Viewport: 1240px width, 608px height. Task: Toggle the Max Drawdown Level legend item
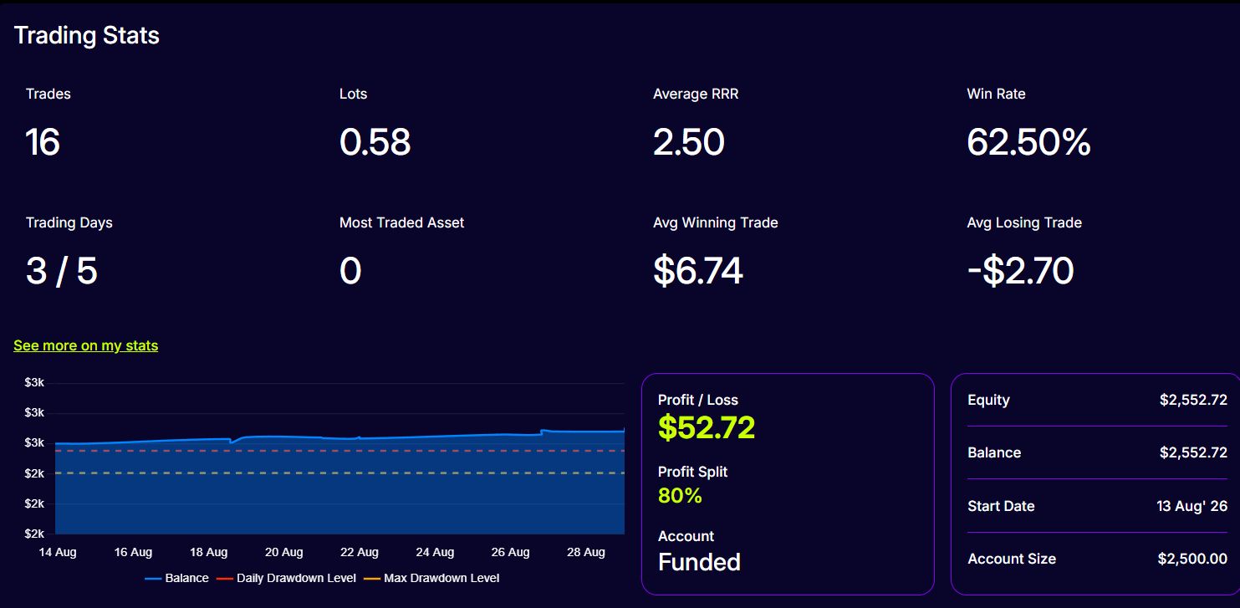tap(431, 578)
